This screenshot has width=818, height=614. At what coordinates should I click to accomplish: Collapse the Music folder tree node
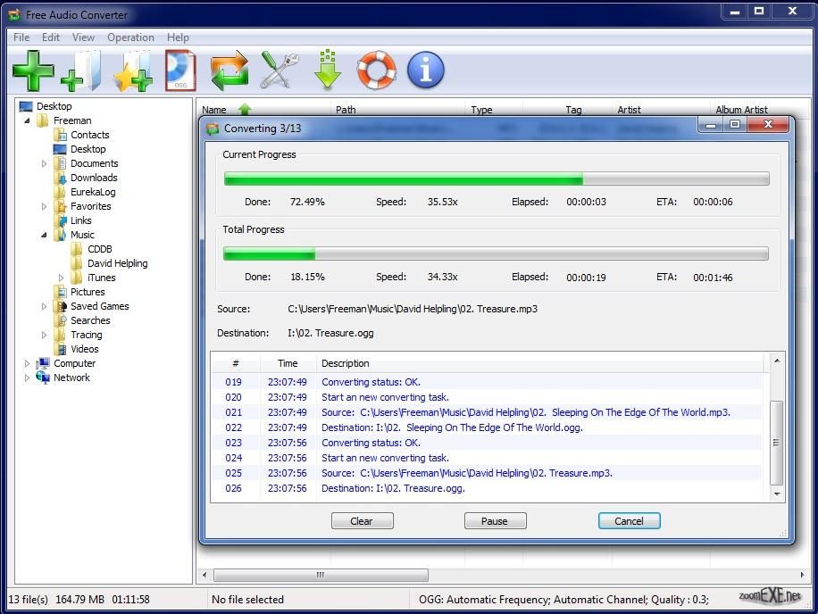click(44, 235)
